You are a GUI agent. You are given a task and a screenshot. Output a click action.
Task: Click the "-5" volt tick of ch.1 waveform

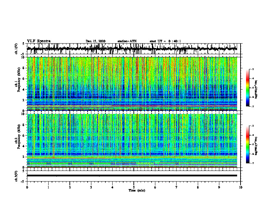pyautogui.click(x=23, y=54)
